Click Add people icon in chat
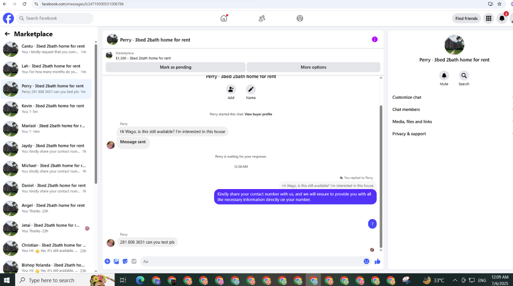513x286 pixels. 231,89
